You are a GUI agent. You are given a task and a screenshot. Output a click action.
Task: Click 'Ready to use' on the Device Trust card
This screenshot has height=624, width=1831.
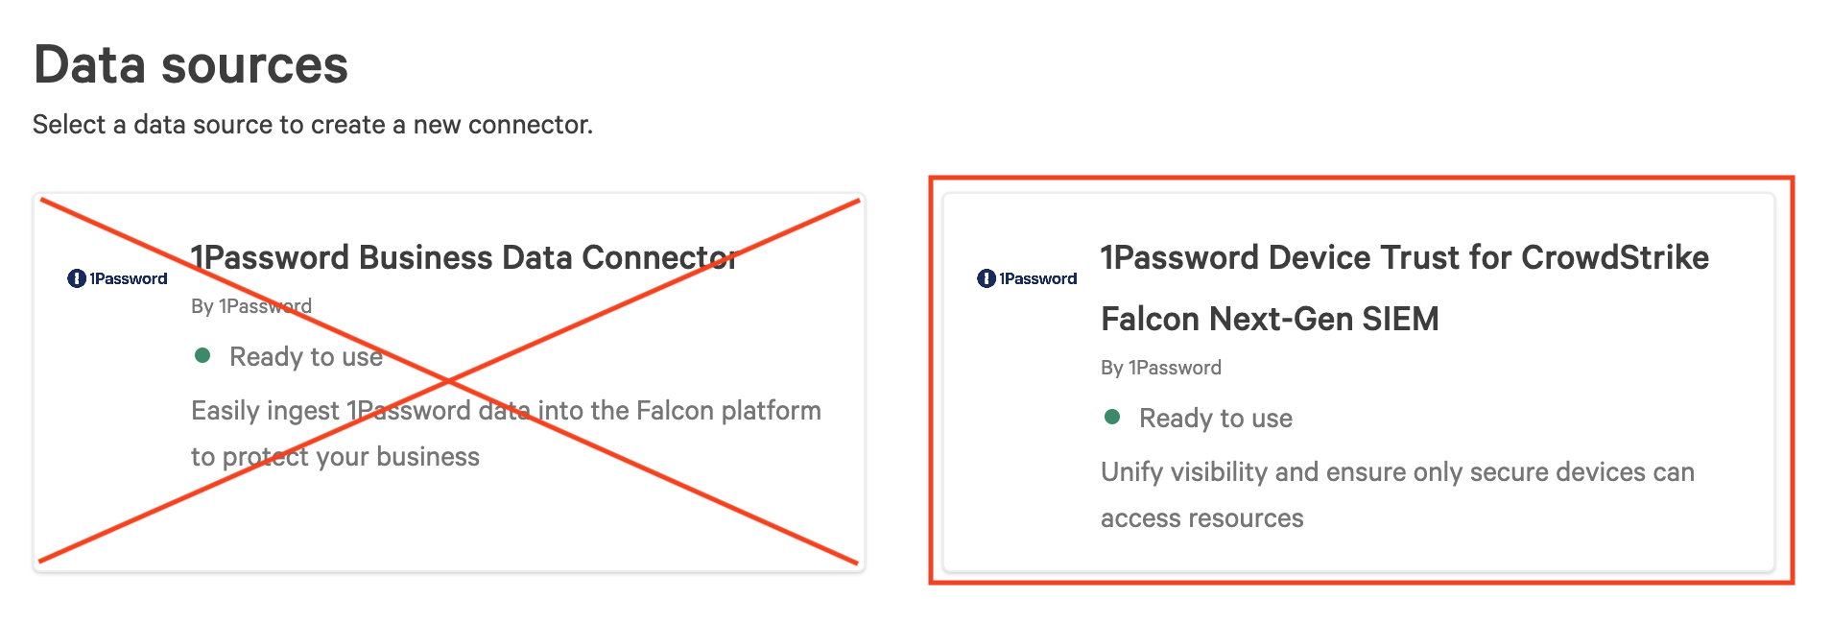[1216, 419]
